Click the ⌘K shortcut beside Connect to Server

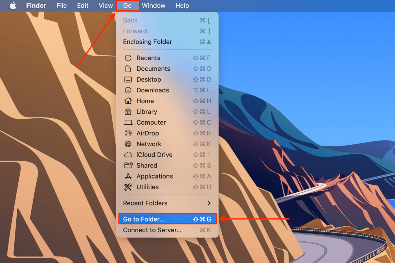pos(205,230)
